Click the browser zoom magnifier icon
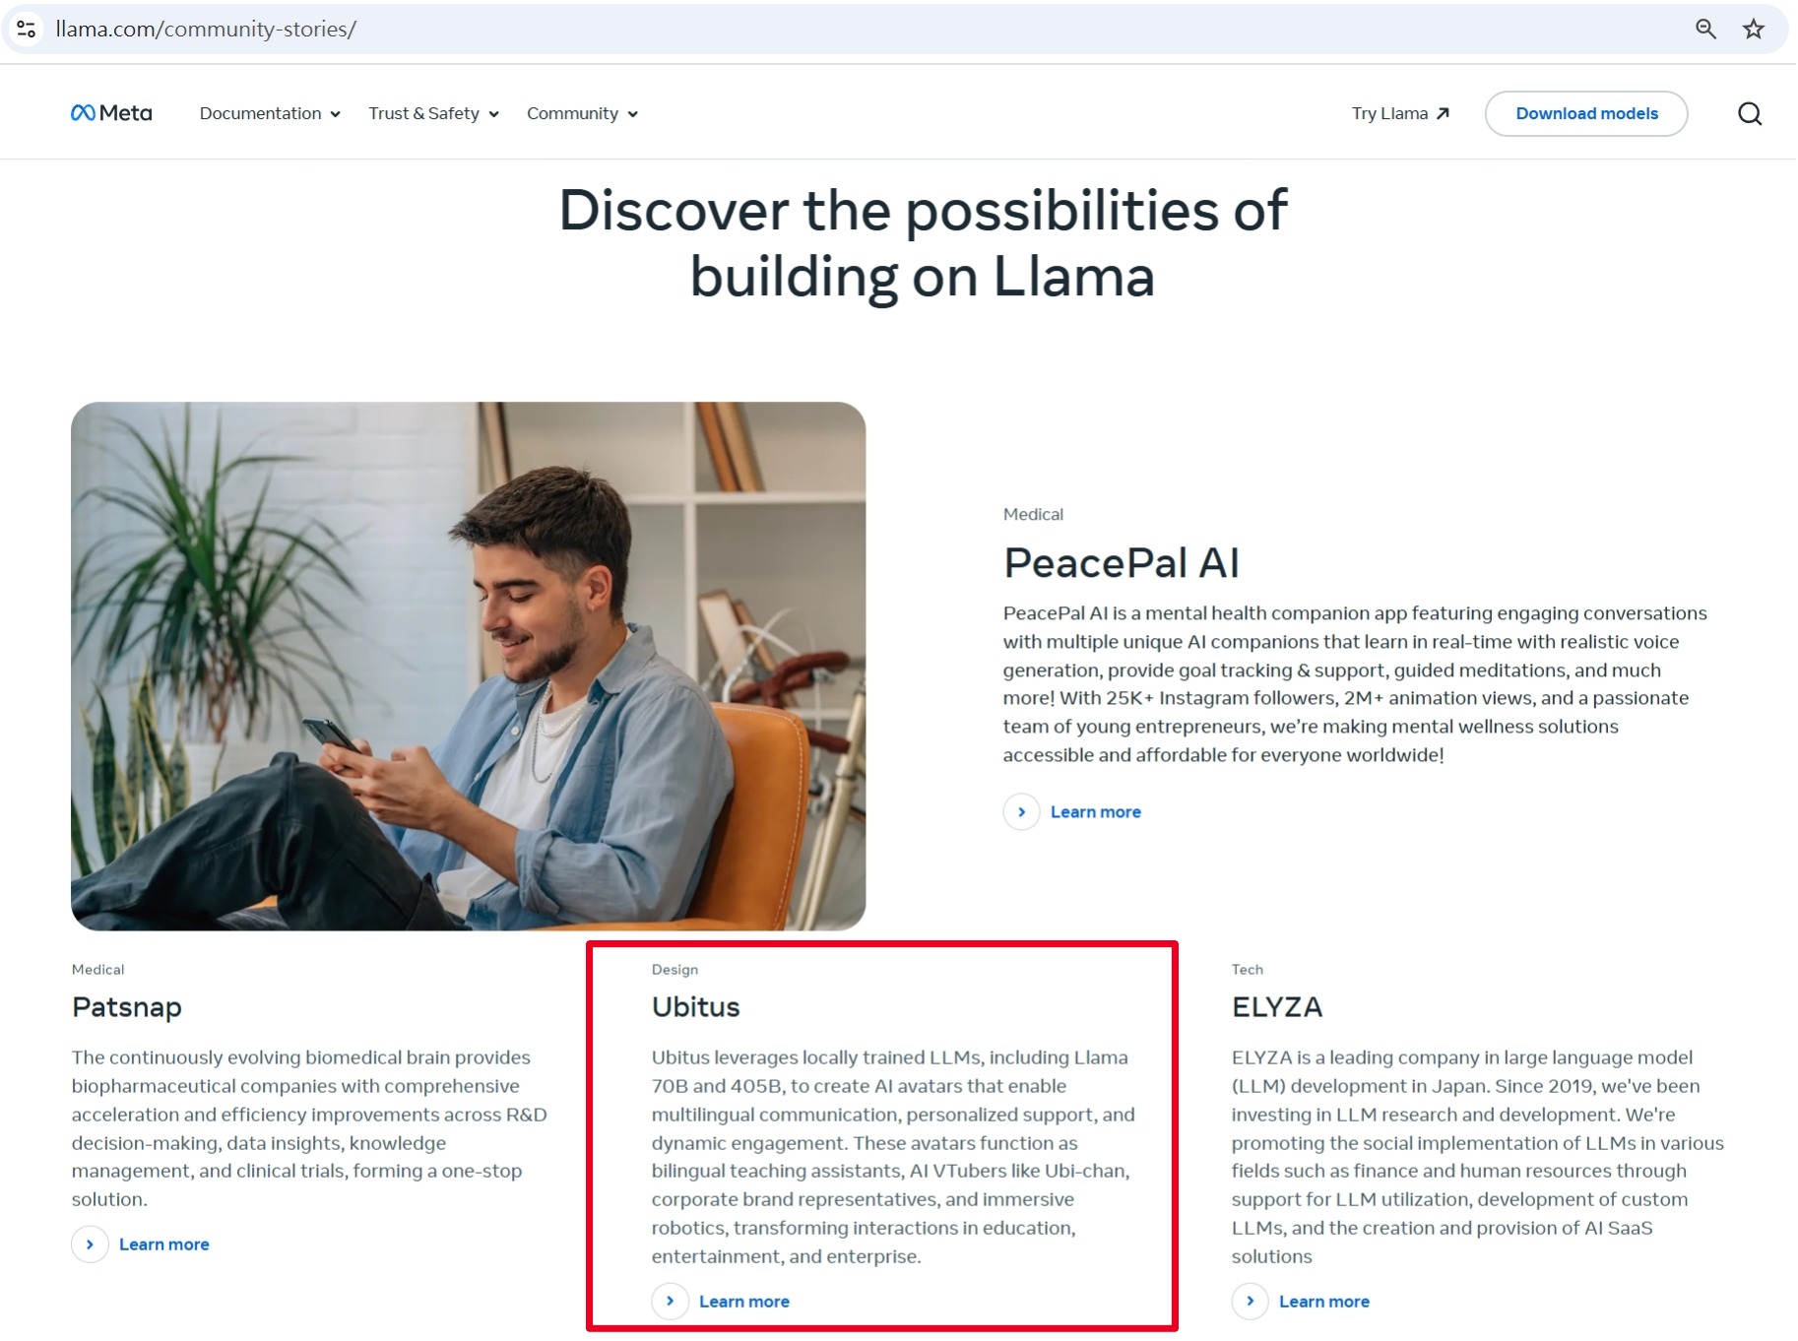Screen dimensions: 1798x1341 tap(1705, 30)
